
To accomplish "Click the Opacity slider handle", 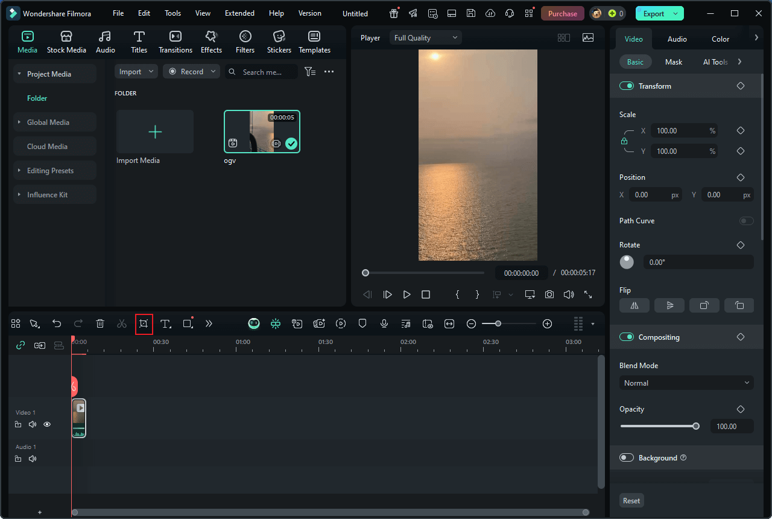I will pyautogui.click(x=696, y=426).
